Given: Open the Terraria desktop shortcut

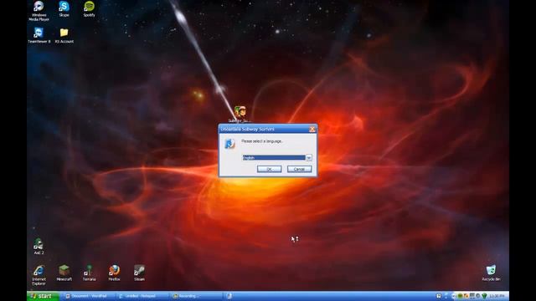Looking at the screenshot, I should [x=90, y=273].
